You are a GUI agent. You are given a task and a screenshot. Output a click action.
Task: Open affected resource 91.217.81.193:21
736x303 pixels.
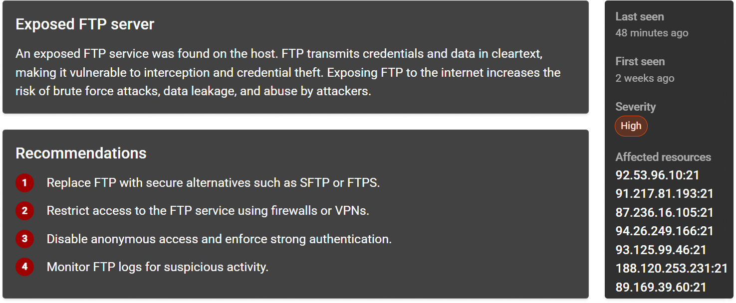click(x=664, y=193)
